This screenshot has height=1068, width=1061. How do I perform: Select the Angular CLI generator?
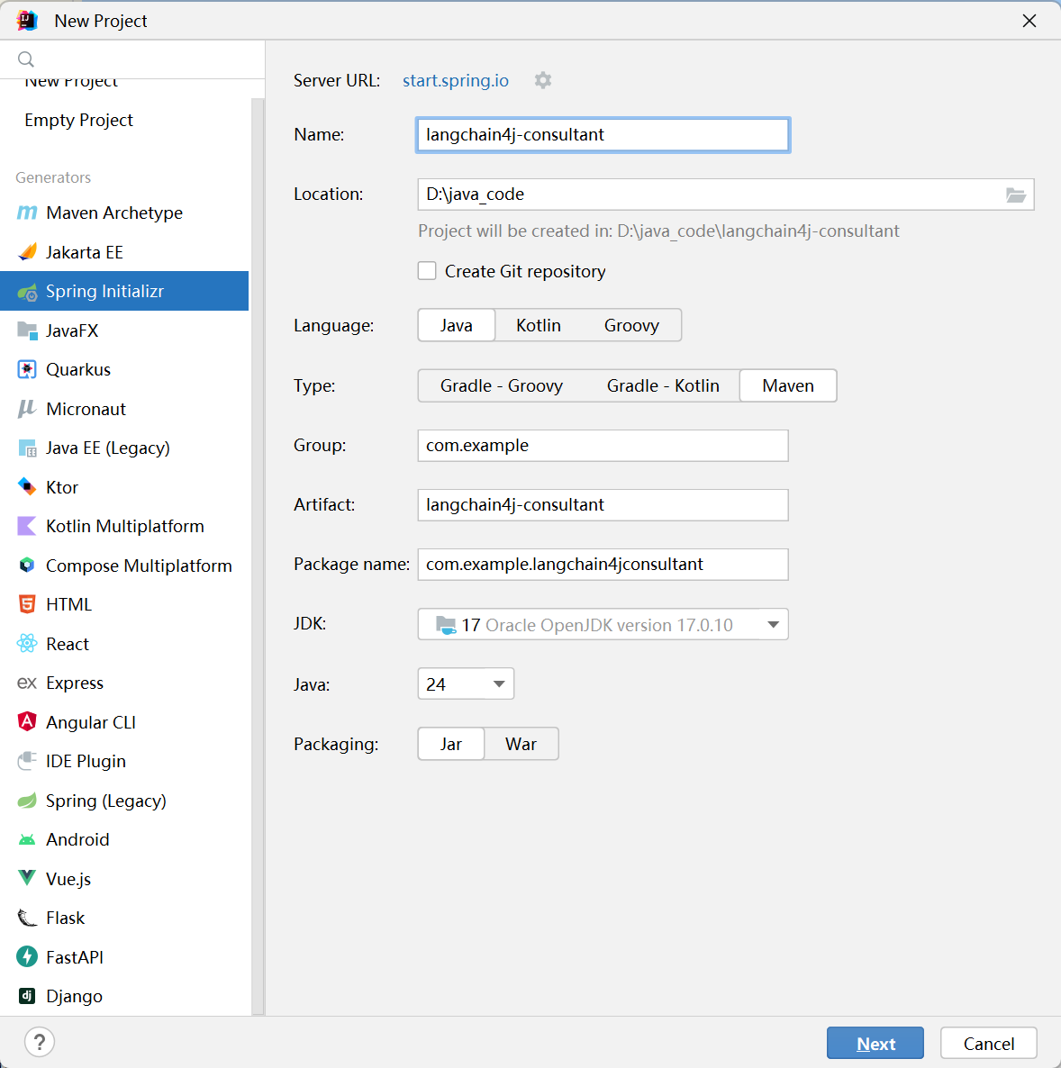pos(124,722)
